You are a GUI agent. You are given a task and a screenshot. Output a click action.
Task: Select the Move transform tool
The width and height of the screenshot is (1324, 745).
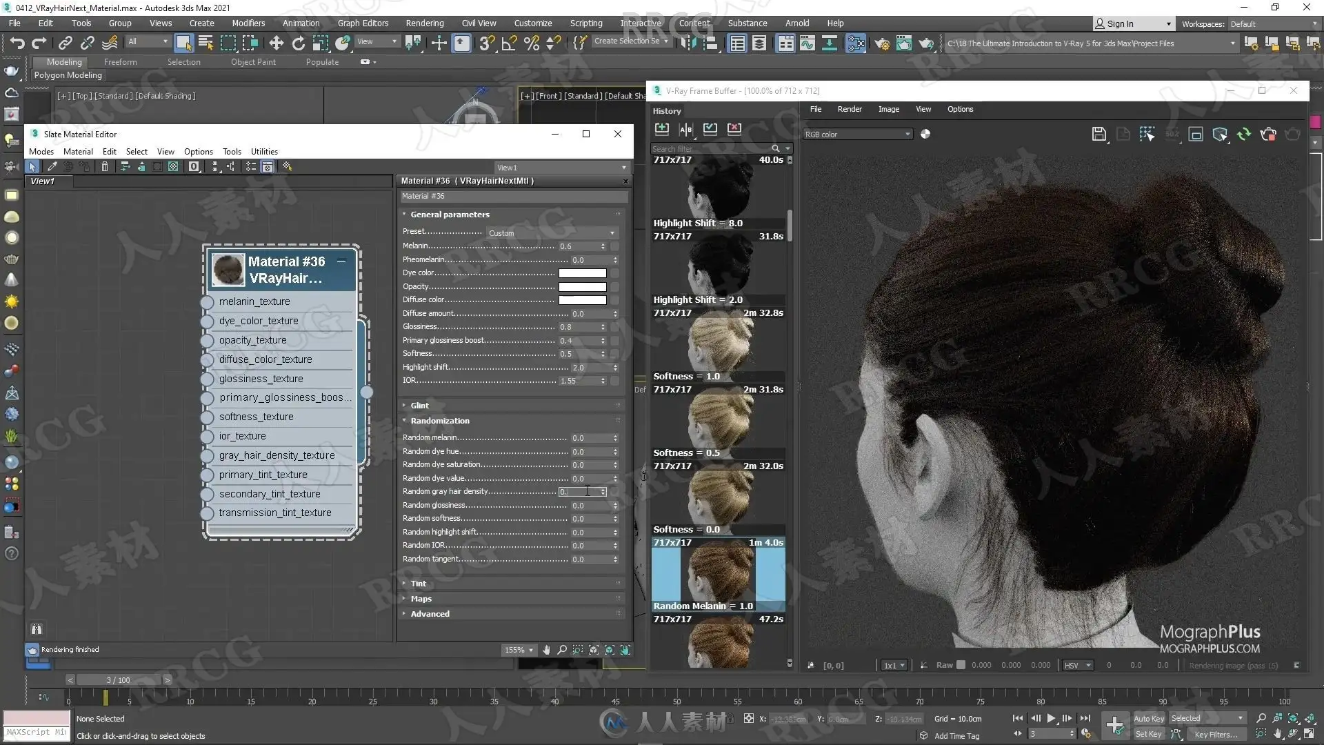276,43
